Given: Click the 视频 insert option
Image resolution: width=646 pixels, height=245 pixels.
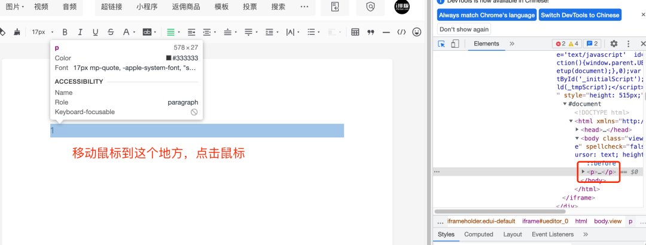Looking at the screenshot, I should click(x=41, y=7).
